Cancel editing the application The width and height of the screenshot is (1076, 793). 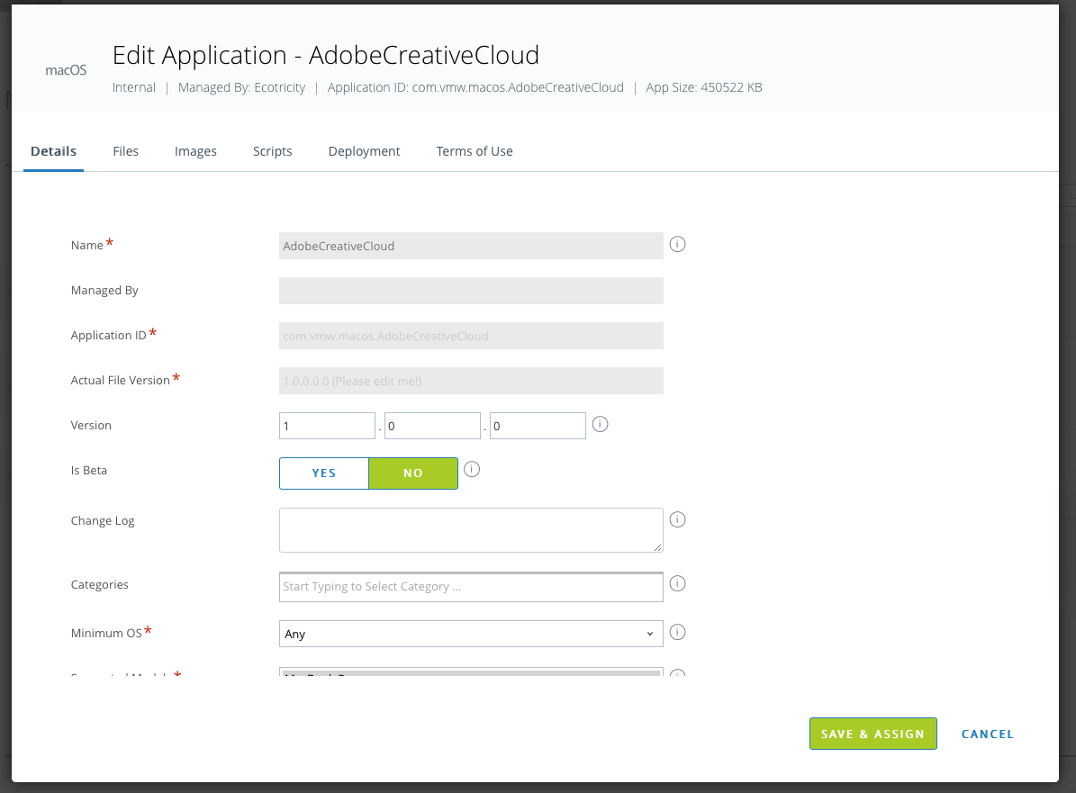(x=988, y=734)
